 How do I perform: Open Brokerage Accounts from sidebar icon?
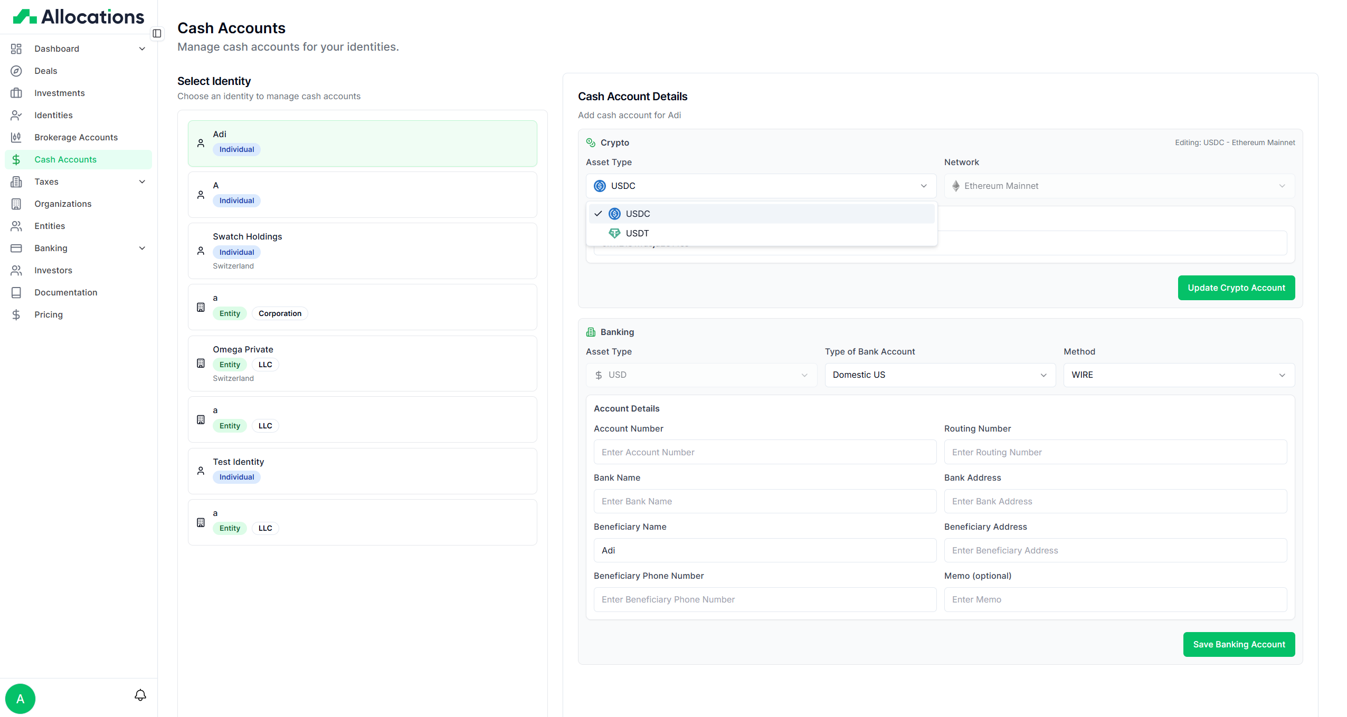click(16, 137)
